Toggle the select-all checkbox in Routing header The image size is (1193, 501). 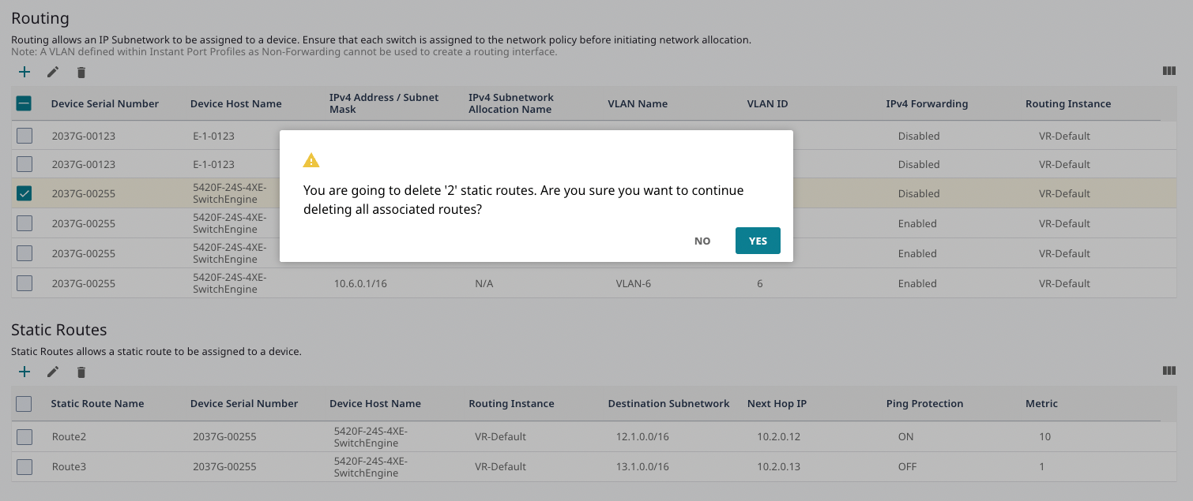[24, 103]
